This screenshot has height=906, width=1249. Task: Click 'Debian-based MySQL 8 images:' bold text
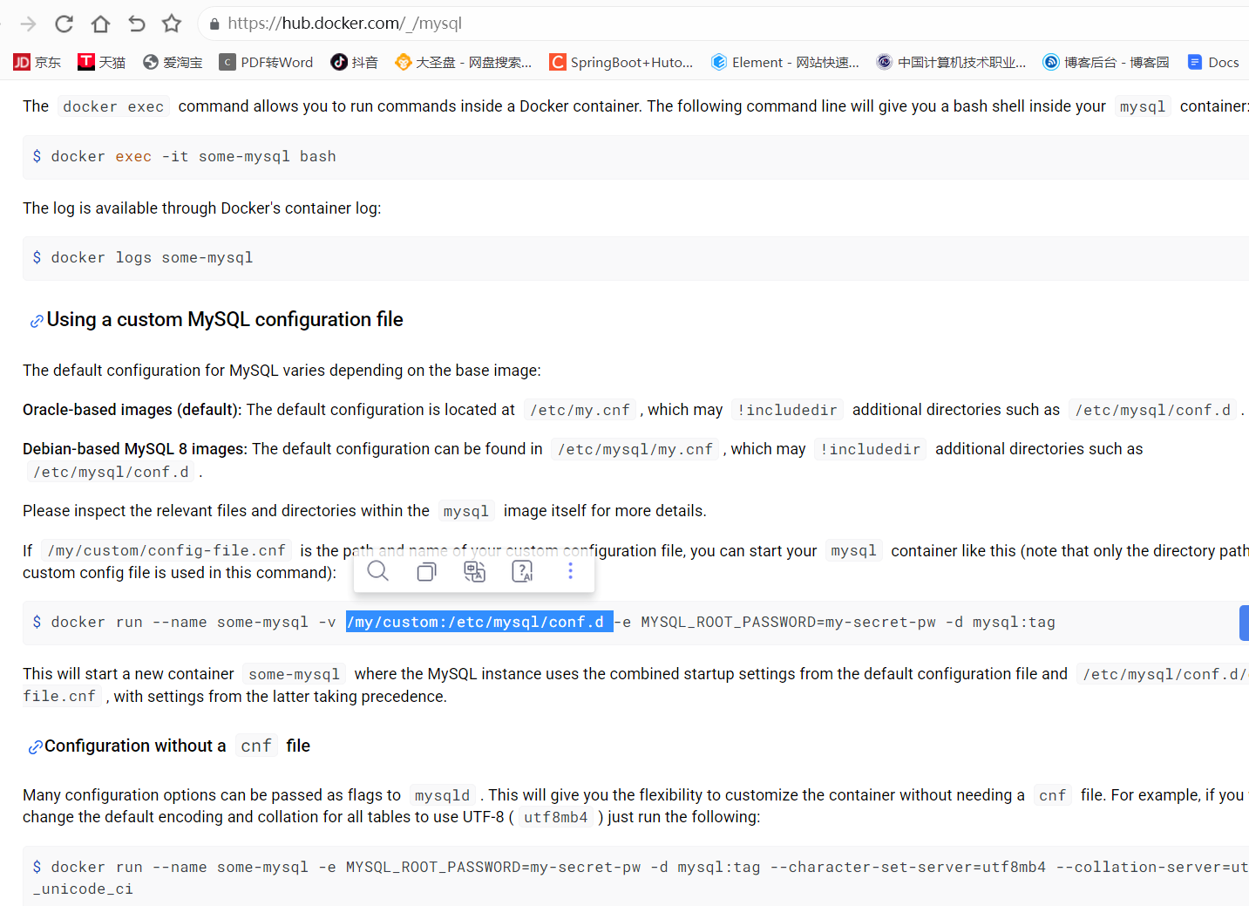[135, 449]
